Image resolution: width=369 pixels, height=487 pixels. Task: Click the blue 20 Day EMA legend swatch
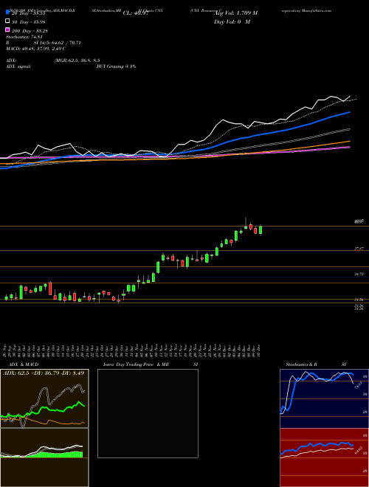coord(7,13)
